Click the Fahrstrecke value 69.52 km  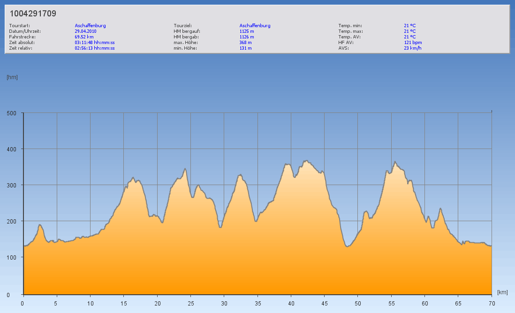(x=84, y=37)
